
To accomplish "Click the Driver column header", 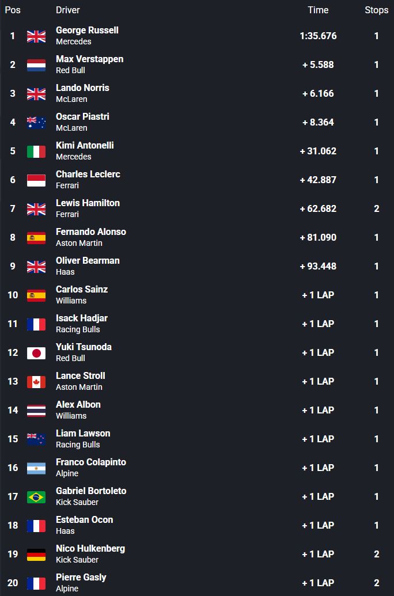I will 68,10.
